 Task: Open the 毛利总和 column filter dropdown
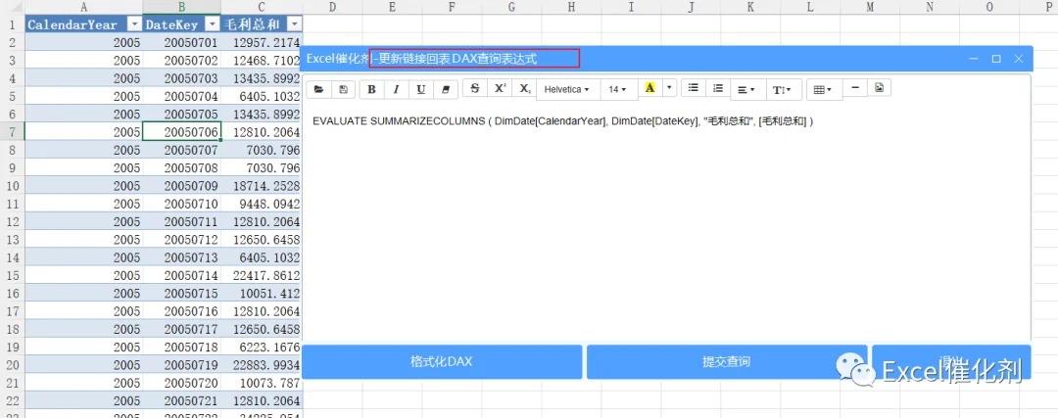pos(294,24)
